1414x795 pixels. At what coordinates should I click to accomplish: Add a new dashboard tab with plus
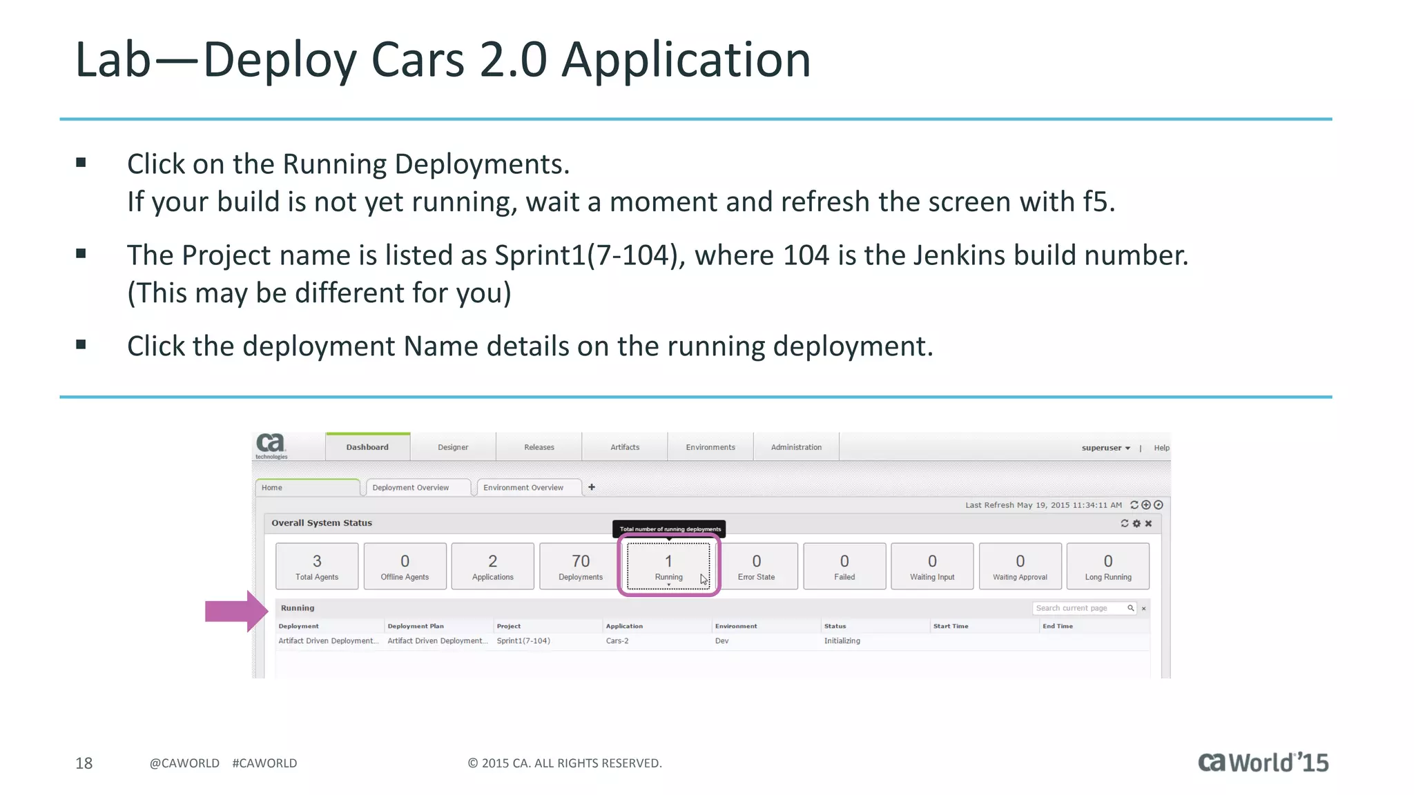[x=592, y=487]
